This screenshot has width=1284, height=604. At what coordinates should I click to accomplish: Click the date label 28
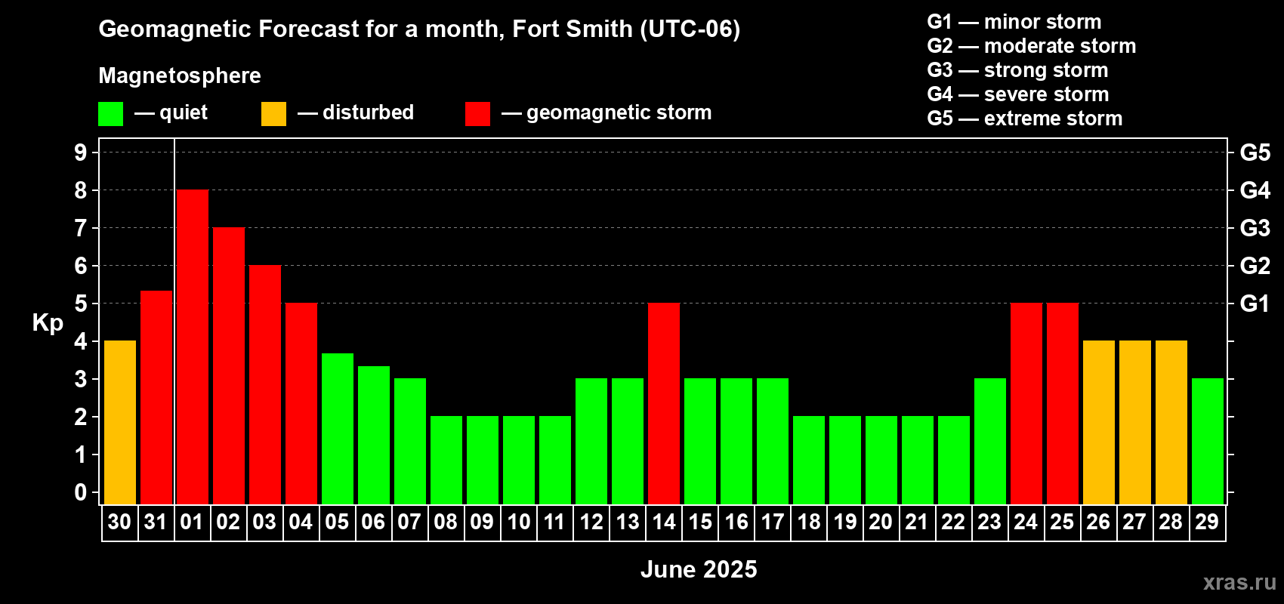coord(1171,522)
